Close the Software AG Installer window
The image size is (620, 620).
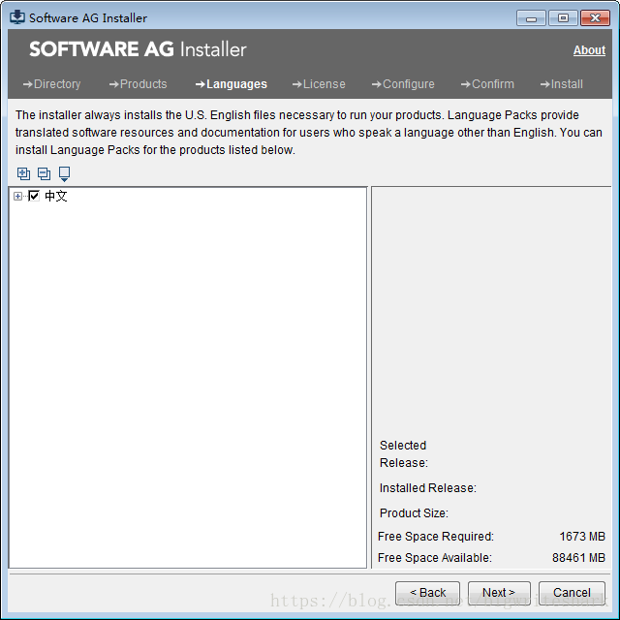(595, 18)
